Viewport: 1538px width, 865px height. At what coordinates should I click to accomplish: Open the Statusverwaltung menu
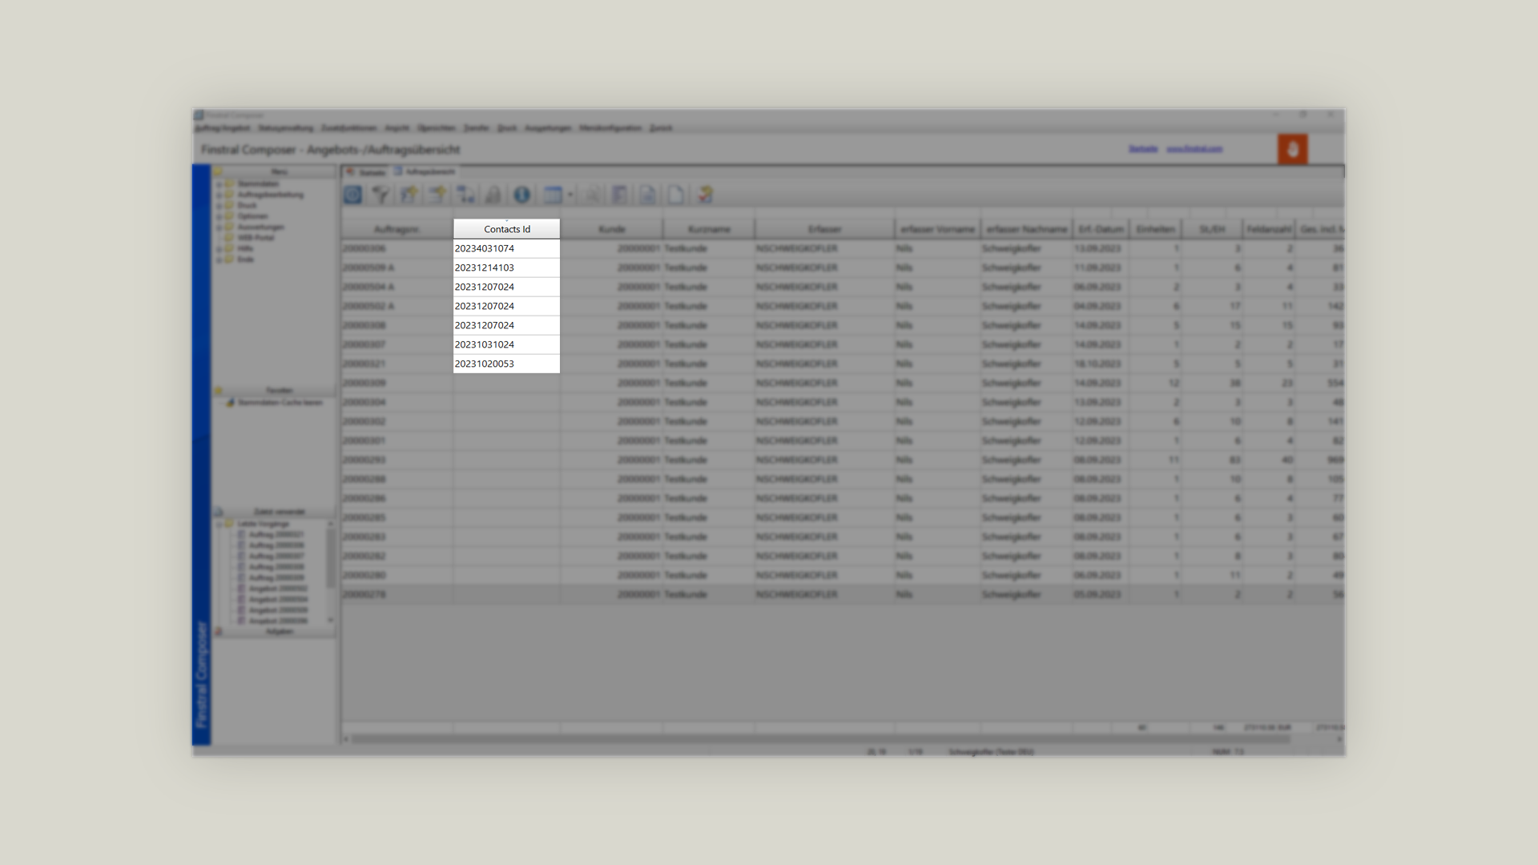pos(285,128)
